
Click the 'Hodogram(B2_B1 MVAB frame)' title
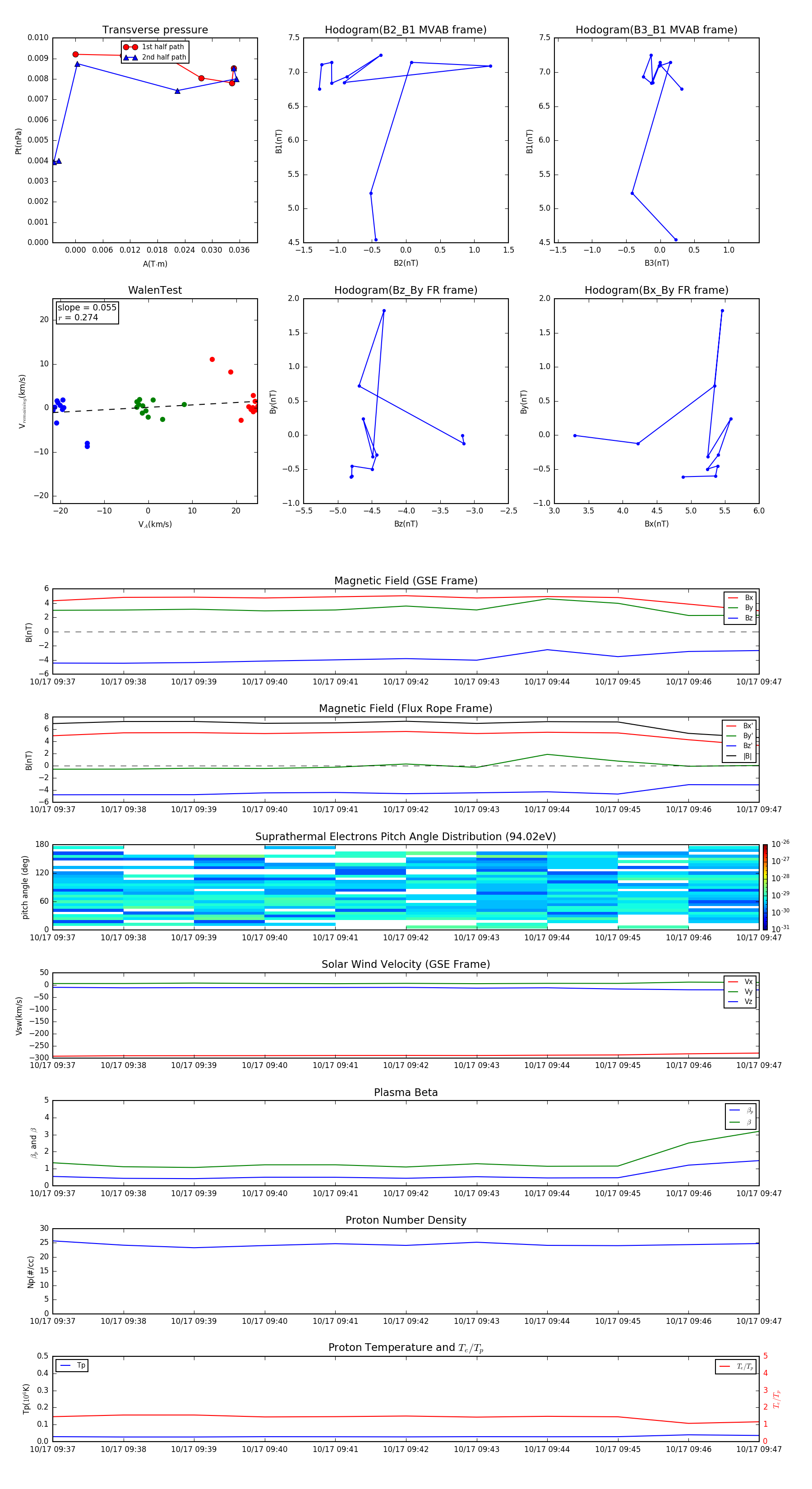coord(406,30)
